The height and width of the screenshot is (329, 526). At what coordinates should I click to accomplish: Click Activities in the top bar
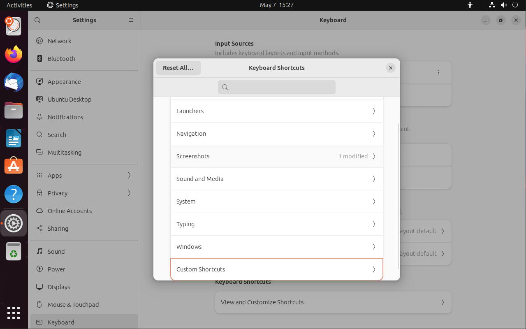(19, 5)
